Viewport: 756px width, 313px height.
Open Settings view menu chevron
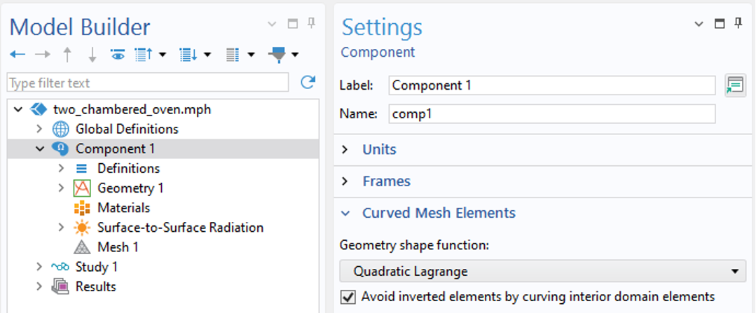(699, 24)
